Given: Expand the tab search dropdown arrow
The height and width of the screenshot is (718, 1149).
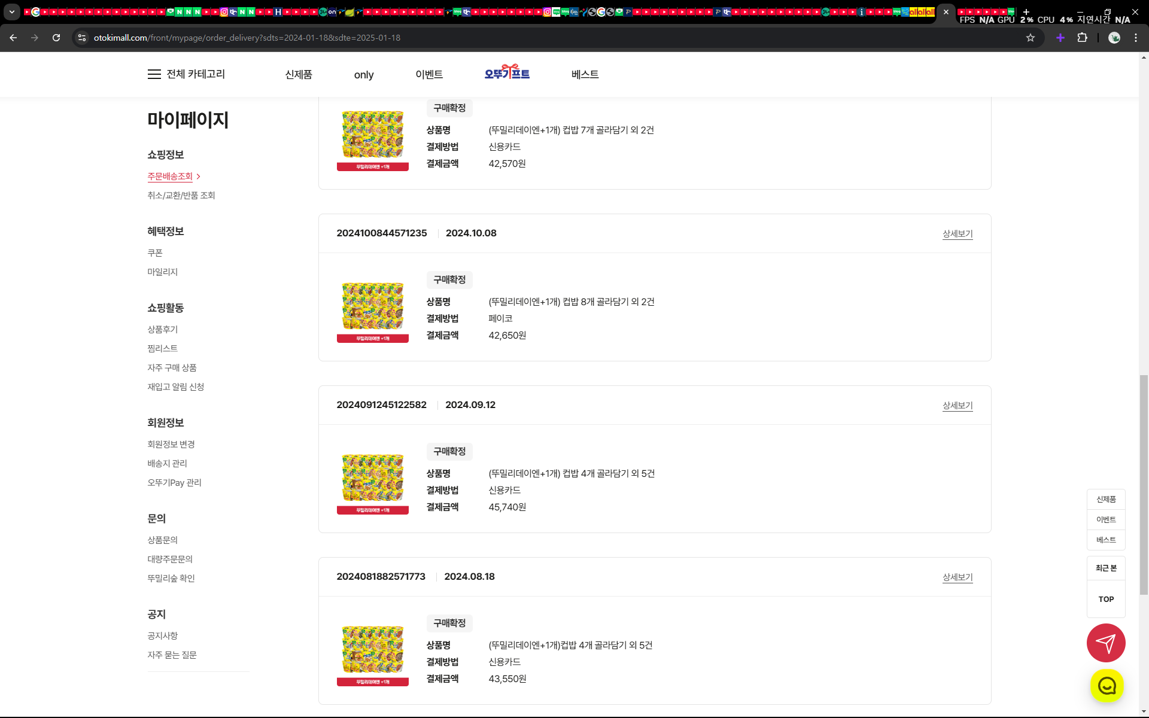Looking at the screenshot, I should tap(11, 12).
